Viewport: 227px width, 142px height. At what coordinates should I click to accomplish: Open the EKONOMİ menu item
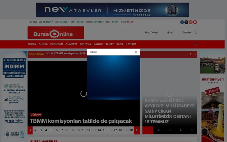pyautogui.click(x=56, y=44)
